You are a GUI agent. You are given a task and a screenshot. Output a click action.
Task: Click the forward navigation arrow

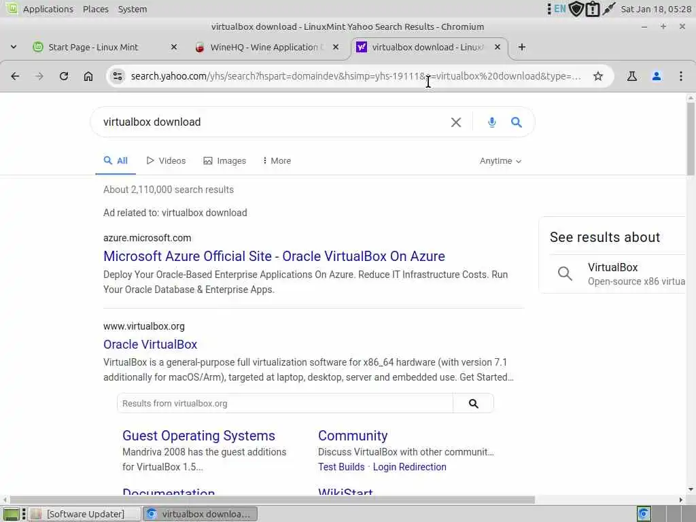point(39,76)
